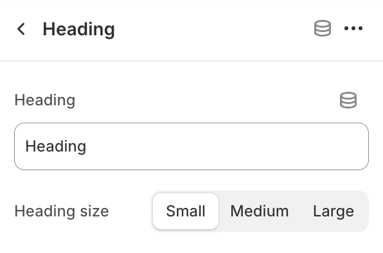383x253 pixels.
Task: Click the Heading label above the text box
Action: coord(45,100)
